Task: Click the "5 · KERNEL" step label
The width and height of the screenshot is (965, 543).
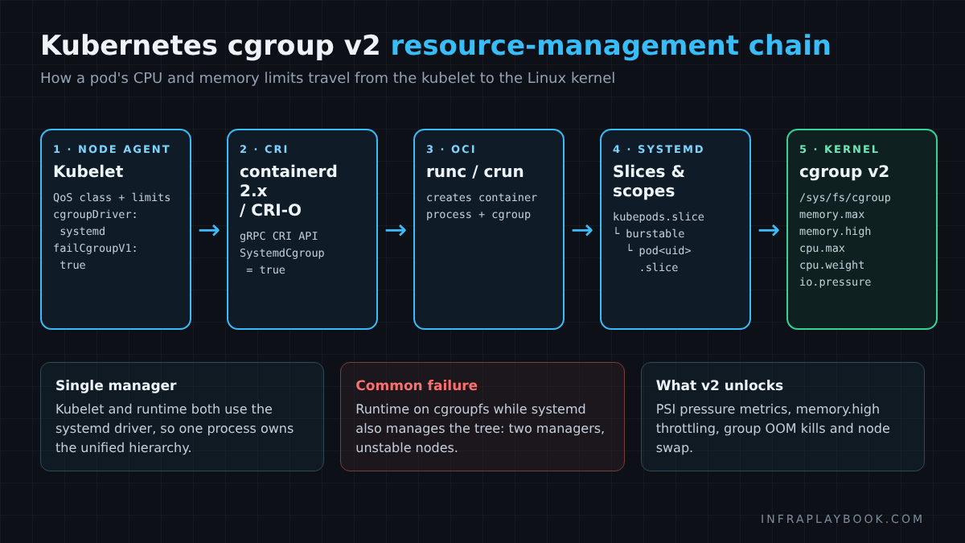Action: click(x=840, y=149)
